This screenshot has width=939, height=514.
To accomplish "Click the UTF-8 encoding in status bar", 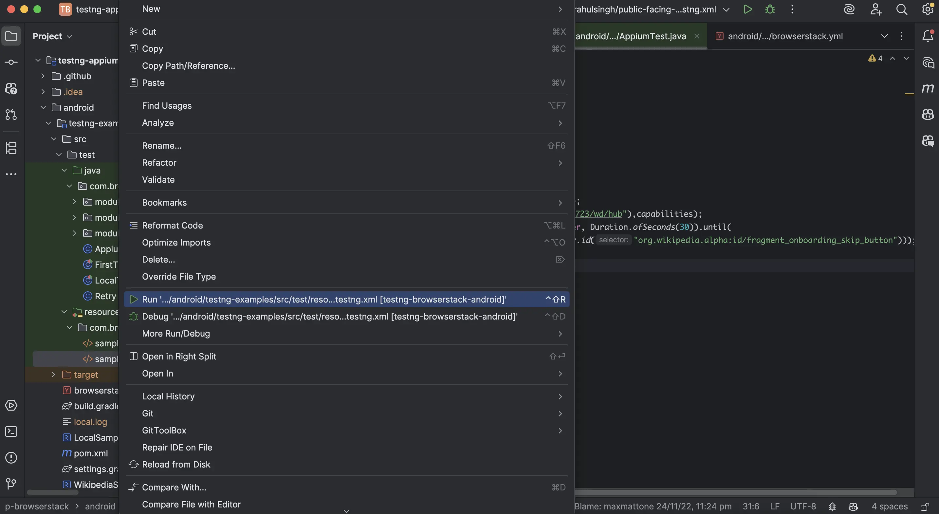I will pyautogui.click(x=803, y=506).
